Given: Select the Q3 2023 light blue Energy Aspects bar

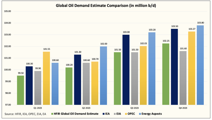Looking at the screenshot, I should click(x=152, y=68).
